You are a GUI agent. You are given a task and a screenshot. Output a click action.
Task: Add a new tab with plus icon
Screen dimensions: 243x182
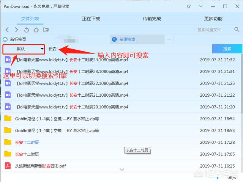[169, 39]
